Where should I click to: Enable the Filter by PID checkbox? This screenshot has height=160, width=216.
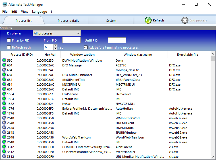pyautogui.click(x=9, y=40)
